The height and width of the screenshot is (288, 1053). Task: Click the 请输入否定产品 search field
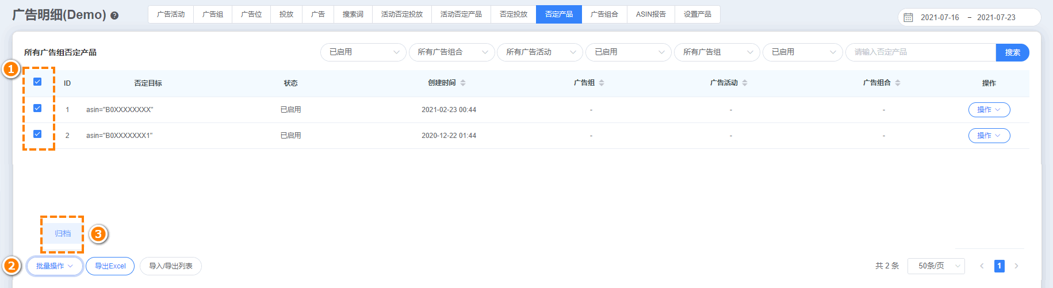tap(920, 52)
